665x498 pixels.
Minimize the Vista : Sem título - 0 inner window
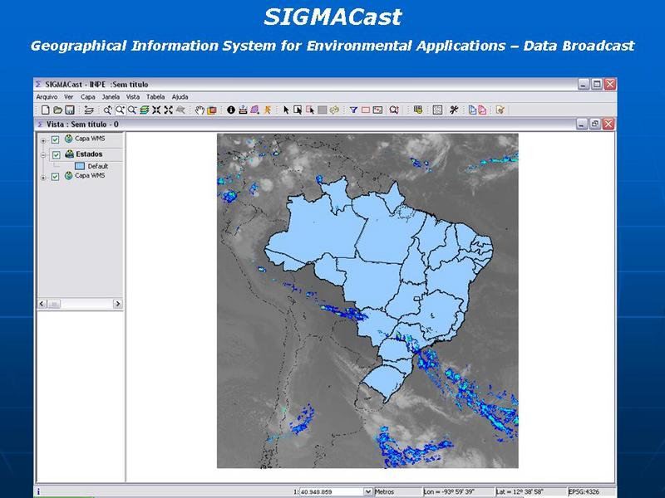583,124
